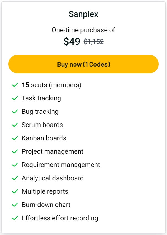Click the checkmark beside Analytical dashboard

pos(15,178)
